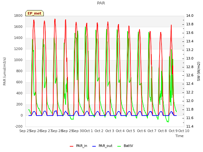Toggle the PAR_out legend entry
The width and height of the screenshot is (203, 152).
click(102, 146)
